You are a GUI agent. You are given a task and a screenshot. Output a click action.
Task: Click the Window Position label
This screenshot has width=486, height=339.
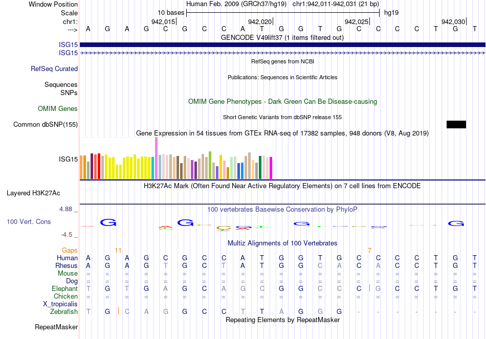point(53,4)
